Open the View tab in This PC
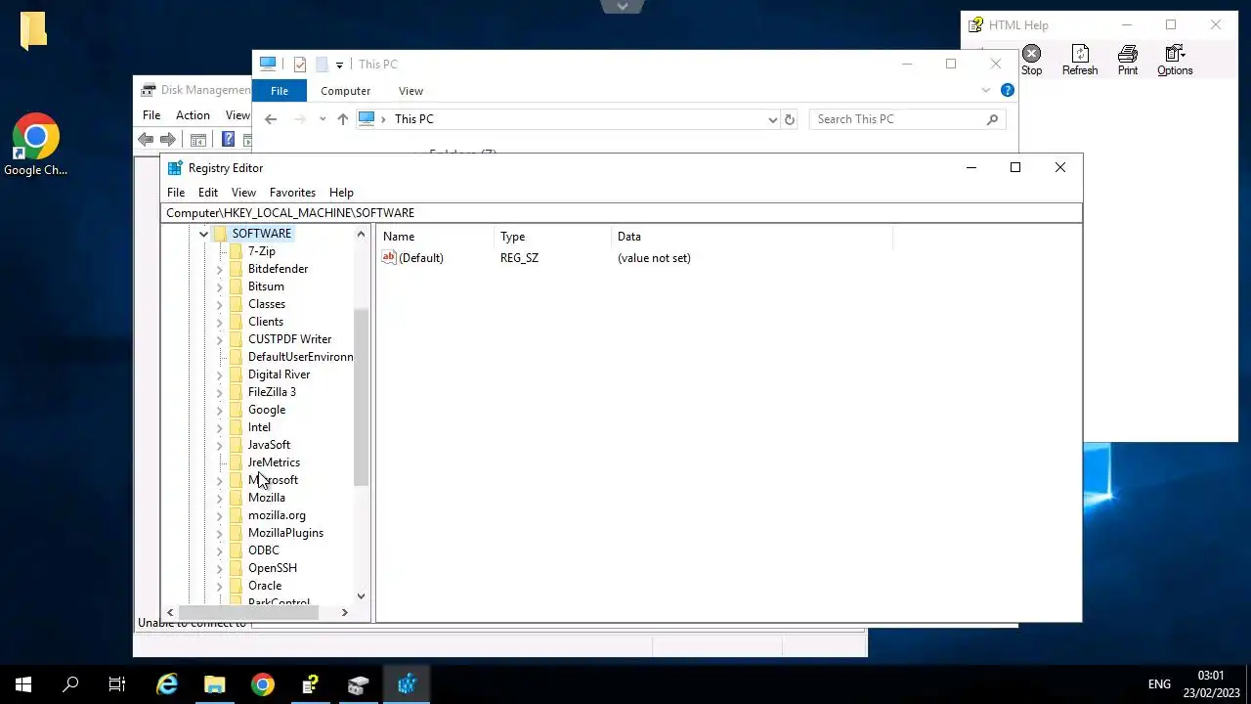The image size is (1251, 704). [x=410, y=91]
